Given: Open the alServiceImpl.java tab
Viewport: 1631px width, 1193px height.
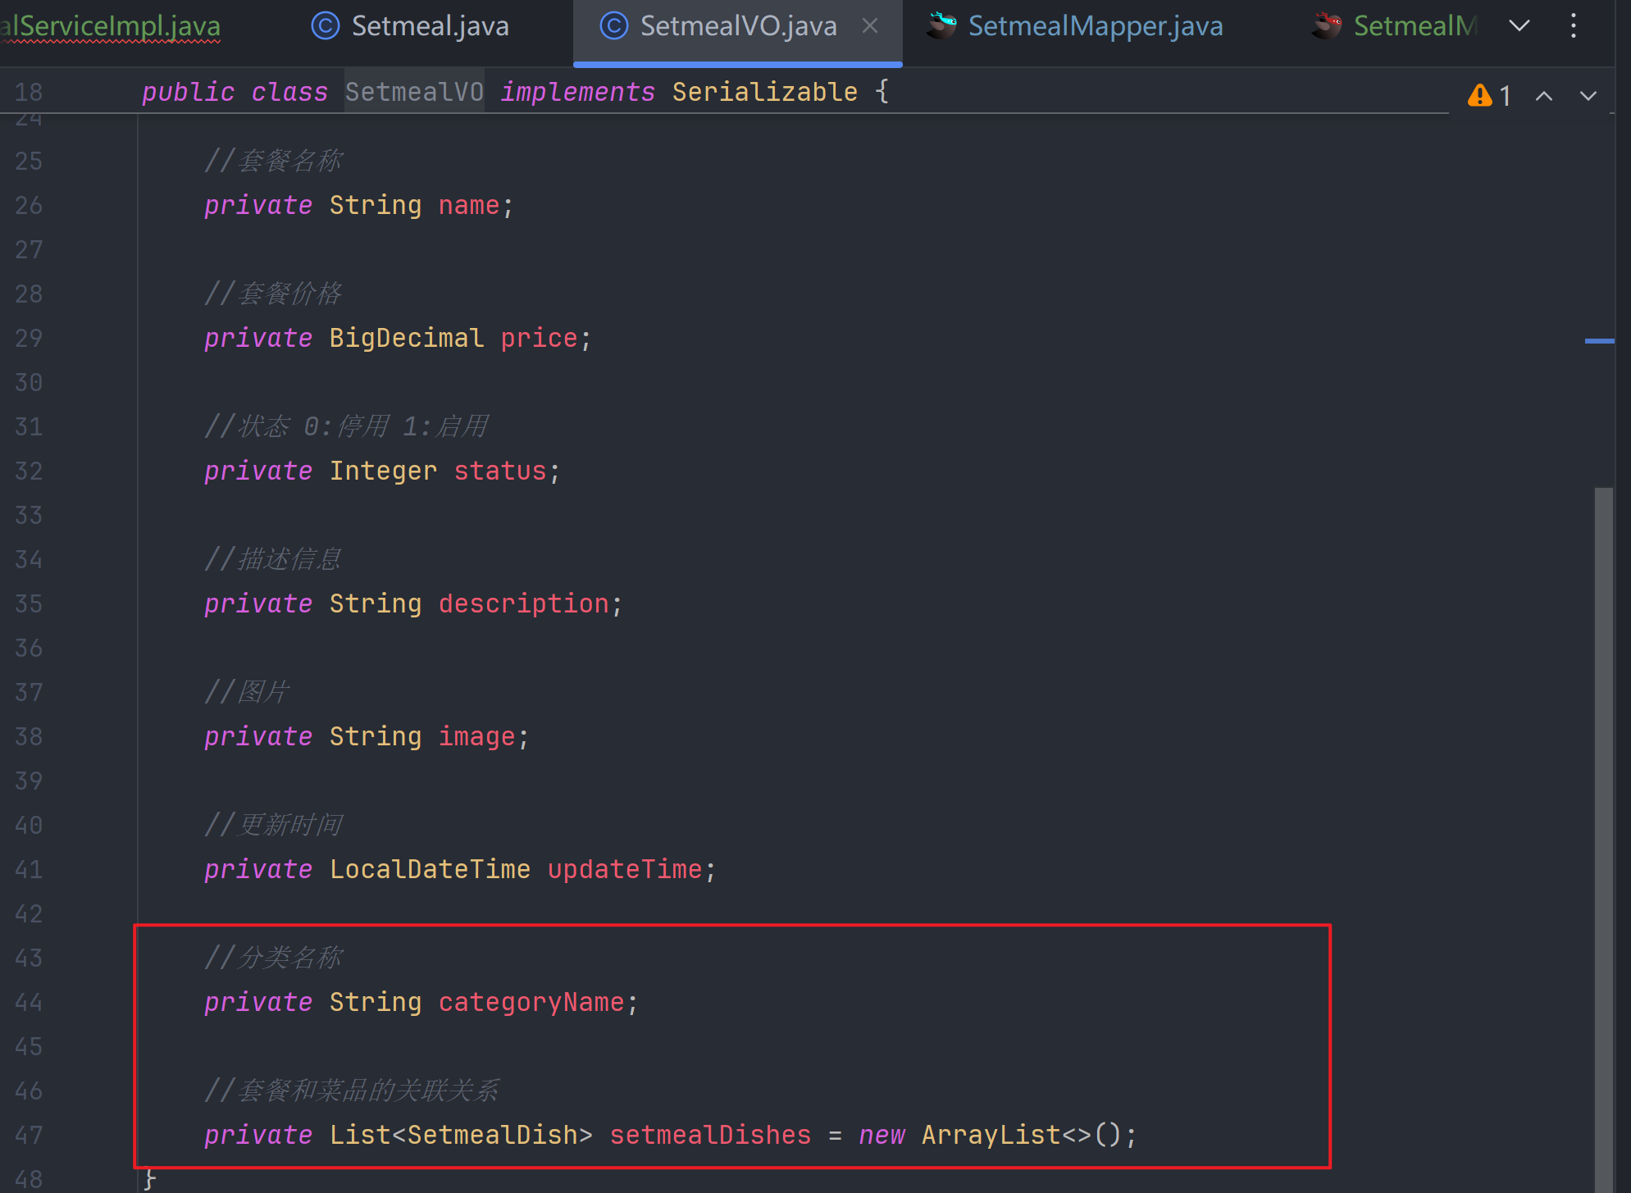Looking at the screenshot, I should tap(111, 26).
